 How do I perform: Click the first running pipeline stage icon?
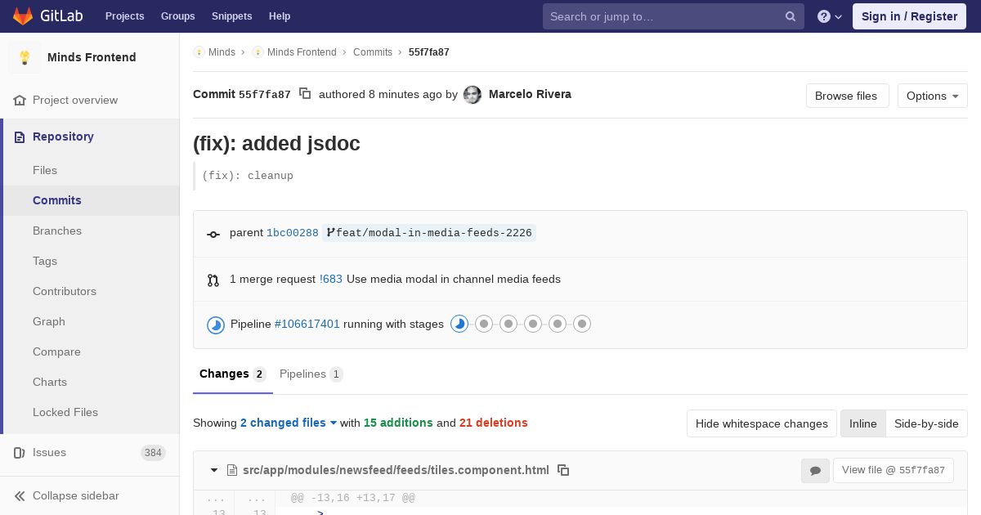pos(459,324)
